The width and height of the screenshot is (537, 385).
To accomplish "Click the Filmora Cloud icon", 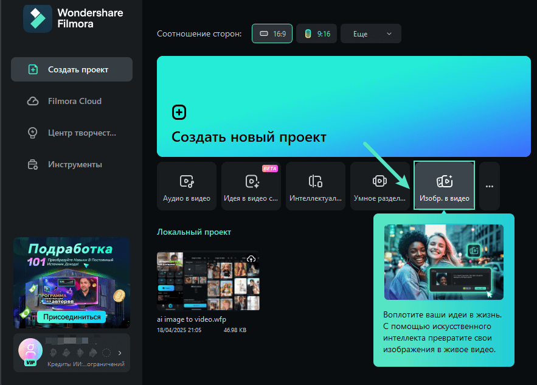I will coord(33,101).
